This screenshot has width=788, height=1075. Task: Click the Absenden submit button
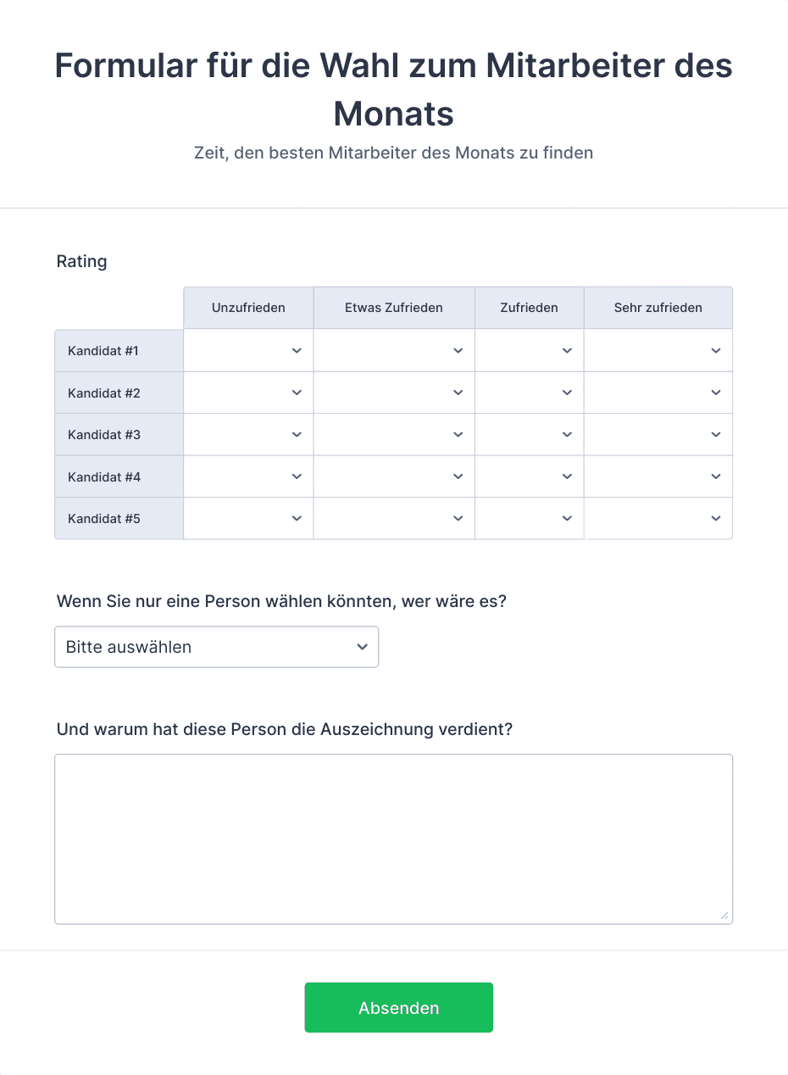pyautogui.click(x=398, y=1007)
